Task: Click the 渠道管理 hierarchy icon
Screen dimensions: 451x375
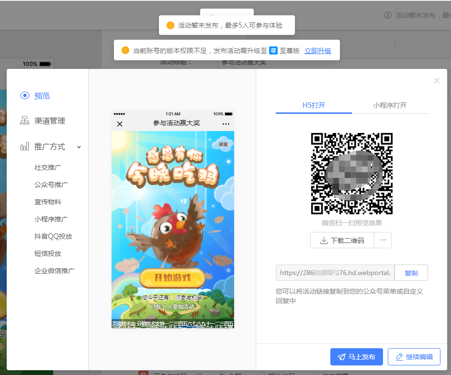Action: coord(24,121)
